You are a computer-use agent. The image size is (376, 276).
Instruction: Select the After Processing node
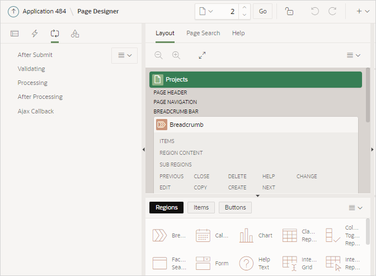pyautogui.click(x=40, y=97)
